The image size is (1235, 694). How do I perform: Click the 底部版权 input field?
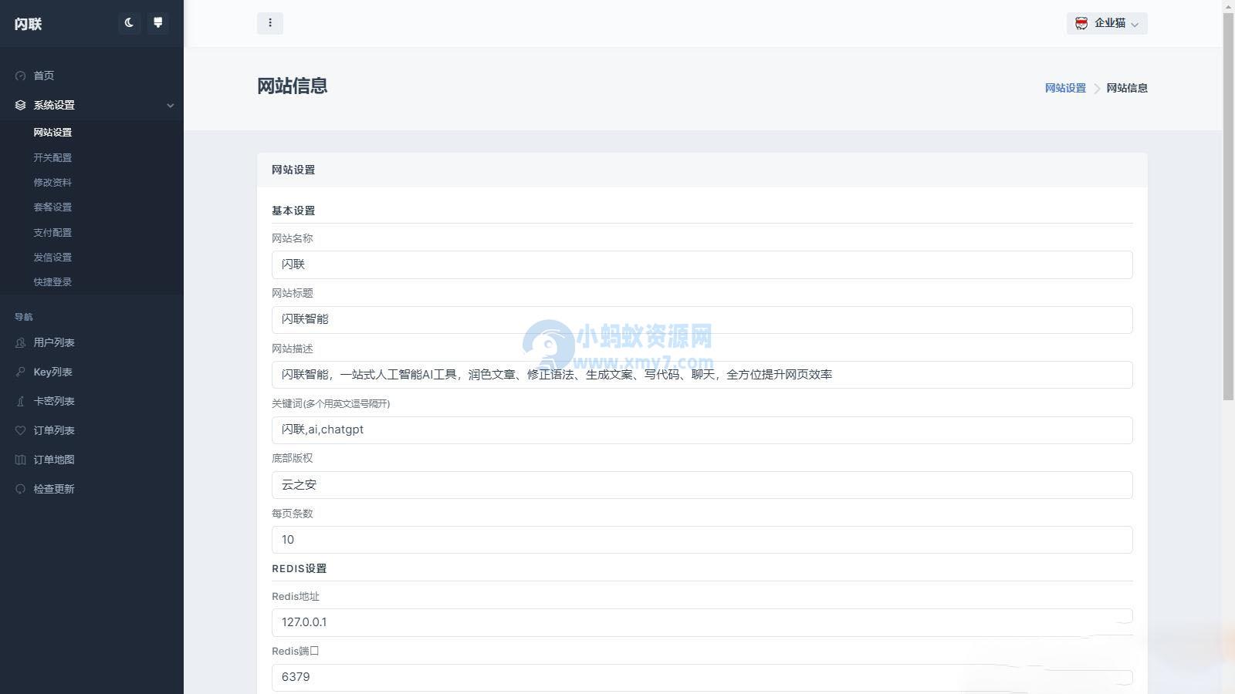point(702,485)
